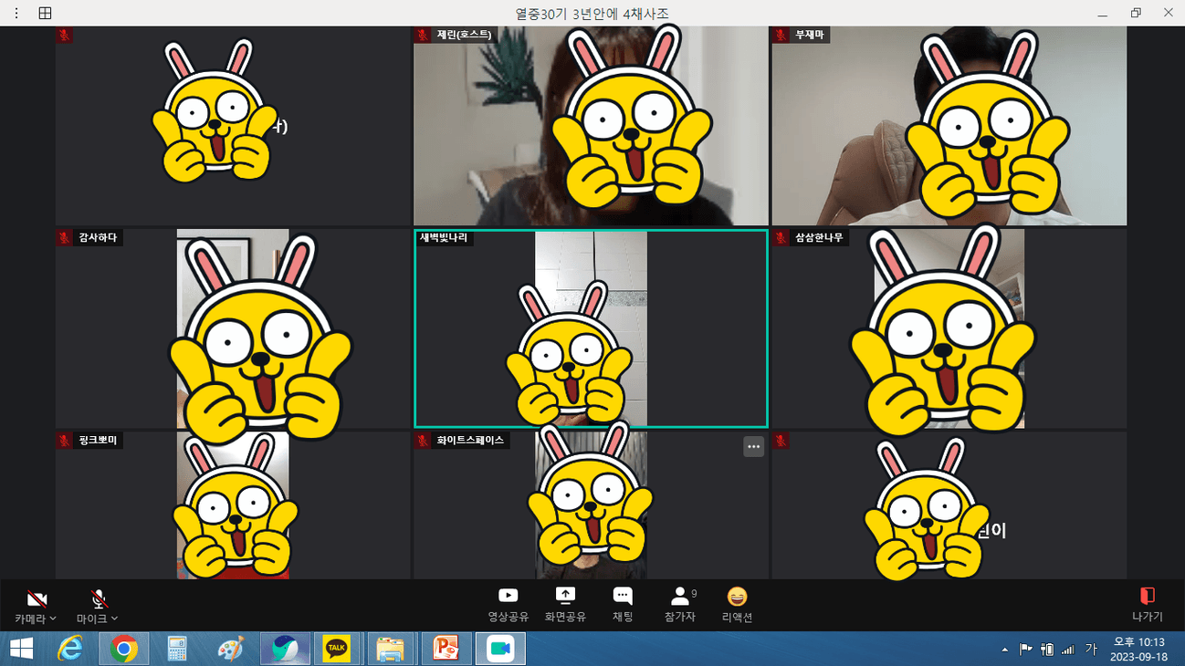Click the muted mic icon on 부재마

[781, 35]
